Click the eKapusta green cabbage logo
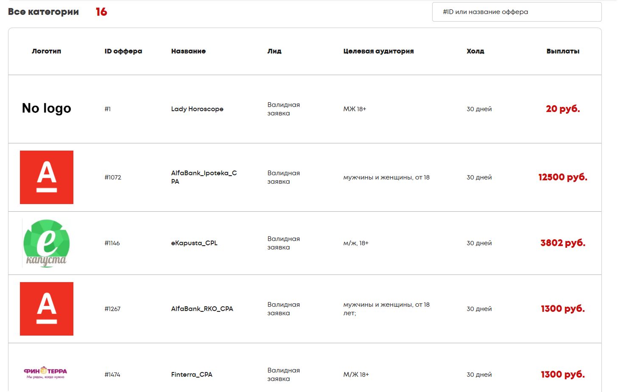 coord(46,243)
